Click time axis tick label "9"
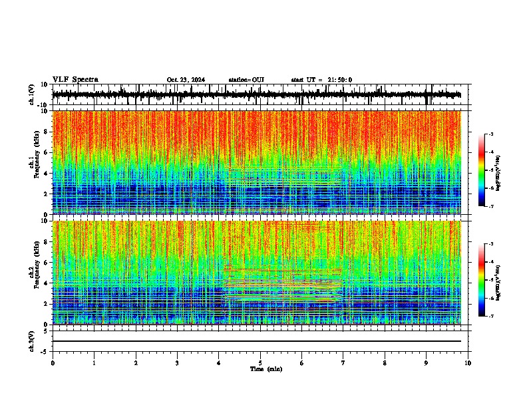The height and width of the screenshot is (407, 527). (x=426, y=363)
